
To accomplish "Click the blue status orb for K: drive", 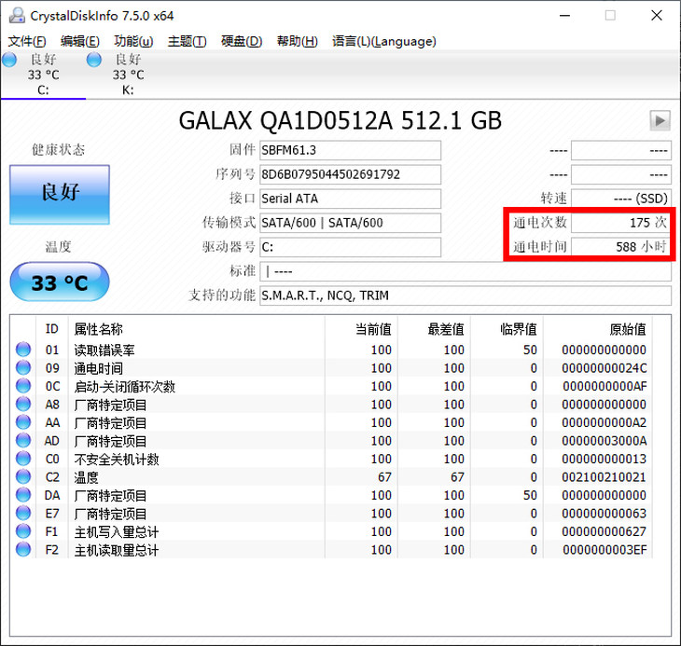I will 94,60.
